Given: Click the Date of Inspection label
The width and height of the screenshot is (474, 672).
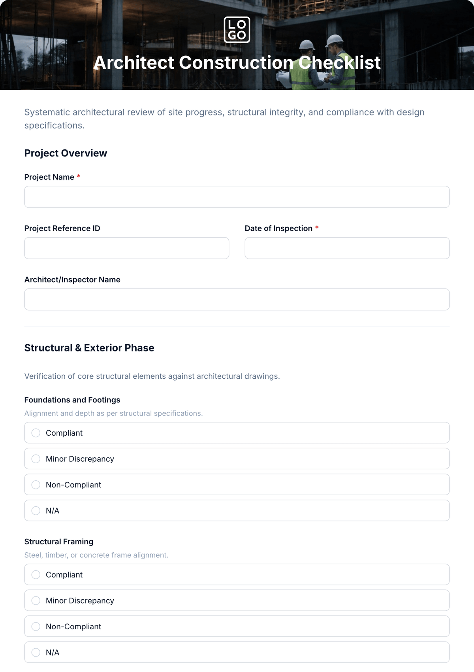Looking at the screenshot, I should tap(278, 228).
